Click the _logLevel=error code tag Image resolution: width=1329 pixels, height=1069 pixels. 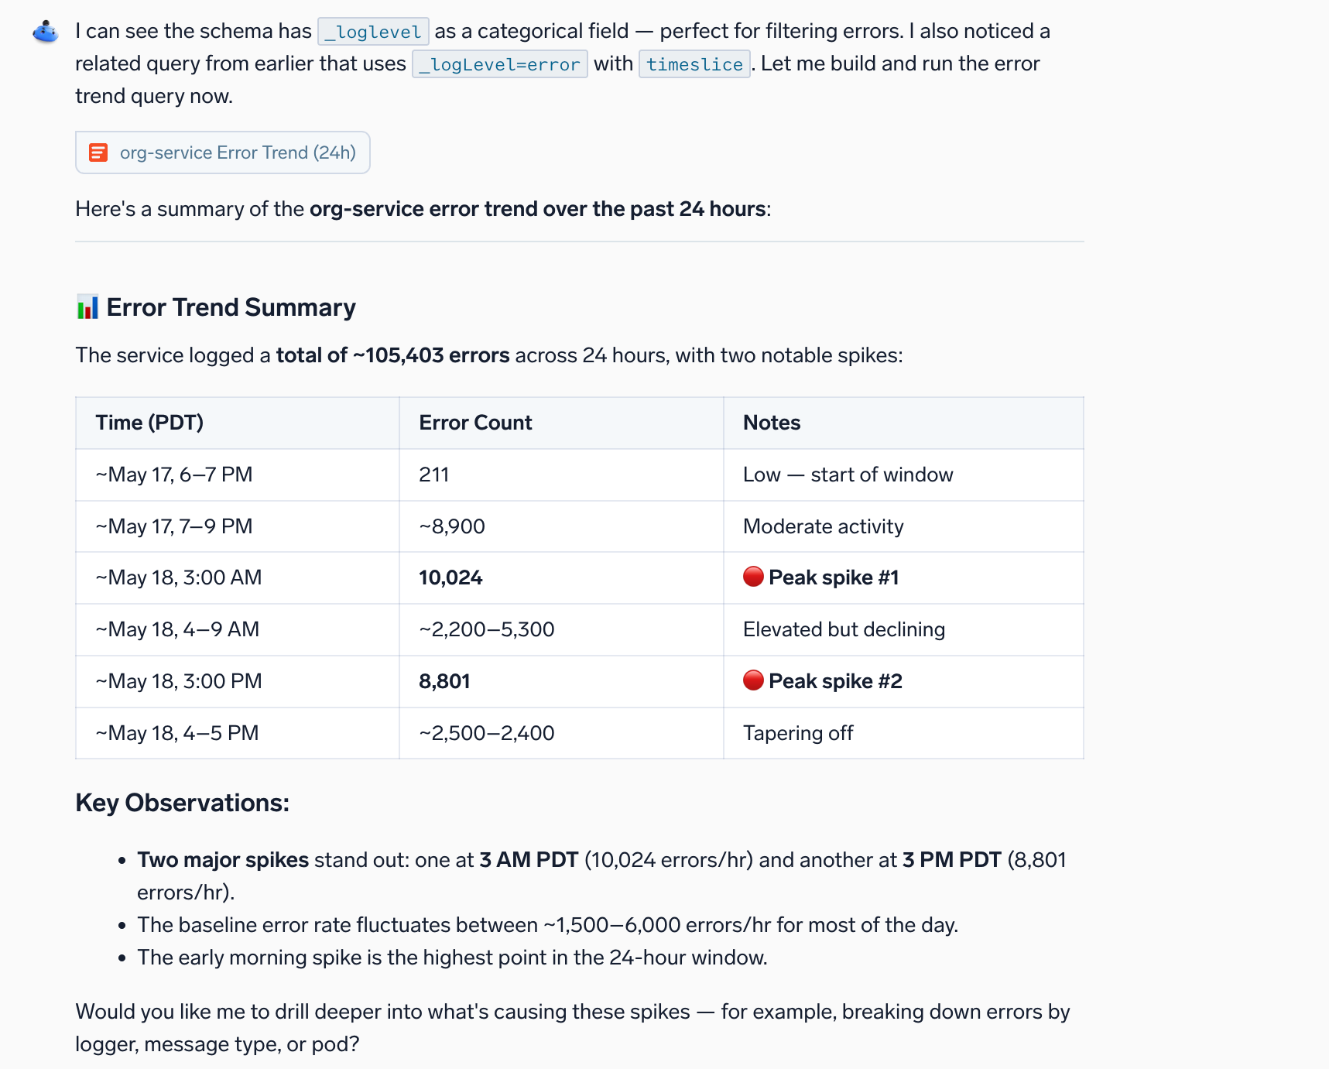pyautogui.click(x=499, y=64)
